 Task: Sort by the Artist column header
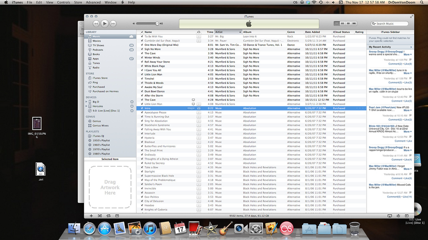228,32
